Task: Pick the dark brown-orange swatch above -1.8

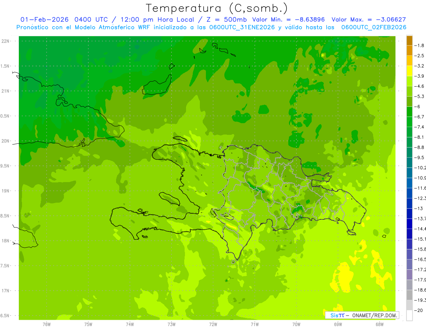Action: click(x=409, y=40)
